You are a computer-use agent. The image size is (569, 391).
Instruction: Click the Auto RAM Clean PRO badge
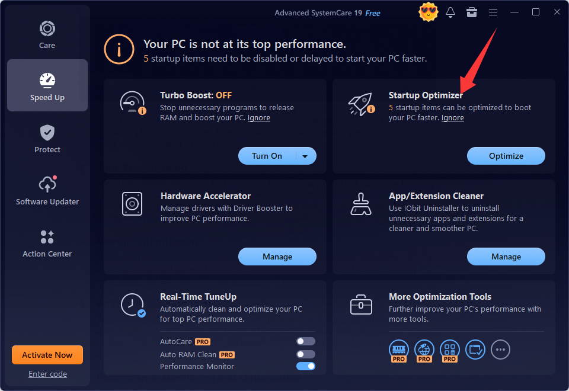(227, 355)
